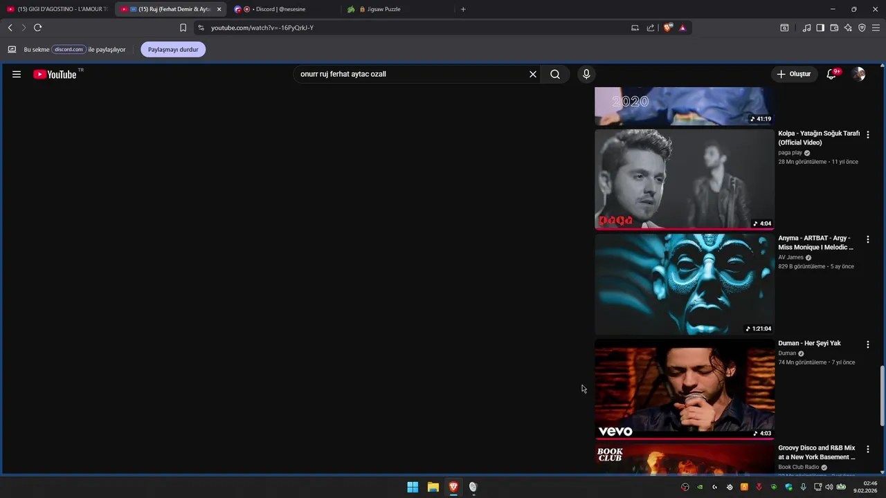The image size is (886, 498).
Task: Play the Duman vevo thumbnail
Action: click(685, 389)
